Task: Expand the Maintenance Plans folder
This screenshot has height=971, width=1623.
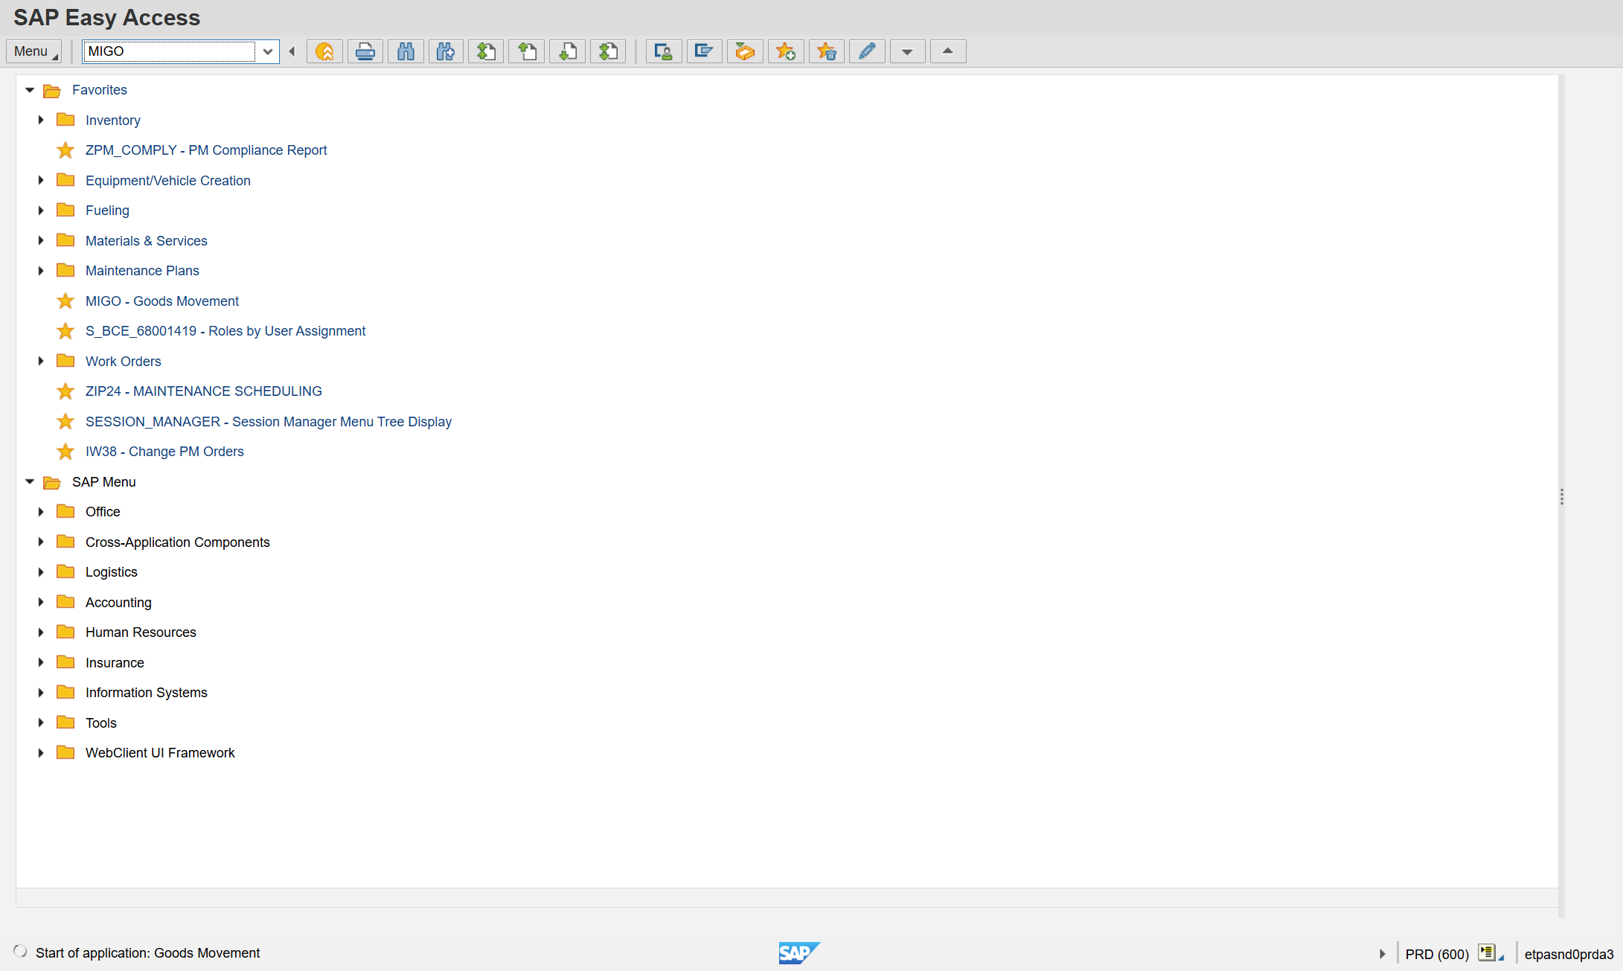Action: (41, 271)
